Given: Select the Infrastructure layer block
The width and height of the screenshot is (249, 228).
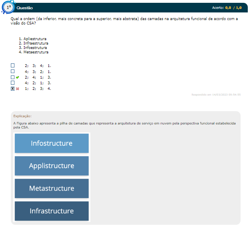Looking at the screenshot, I should [51, 211].
